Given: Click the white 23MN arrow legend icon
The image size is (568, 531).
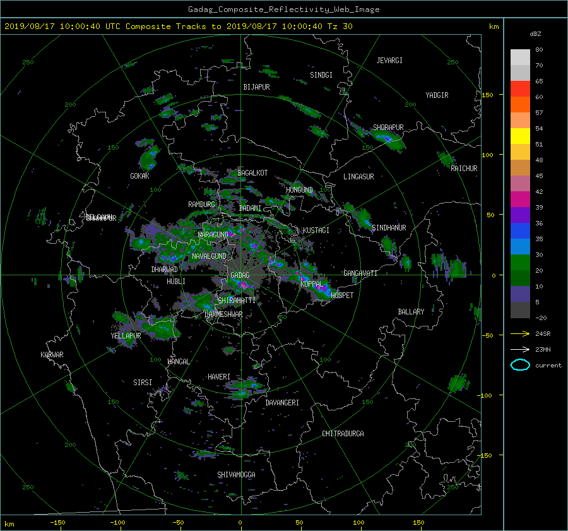Looking at the screenshot, I should pyautogui.click(x=520, y=349).
